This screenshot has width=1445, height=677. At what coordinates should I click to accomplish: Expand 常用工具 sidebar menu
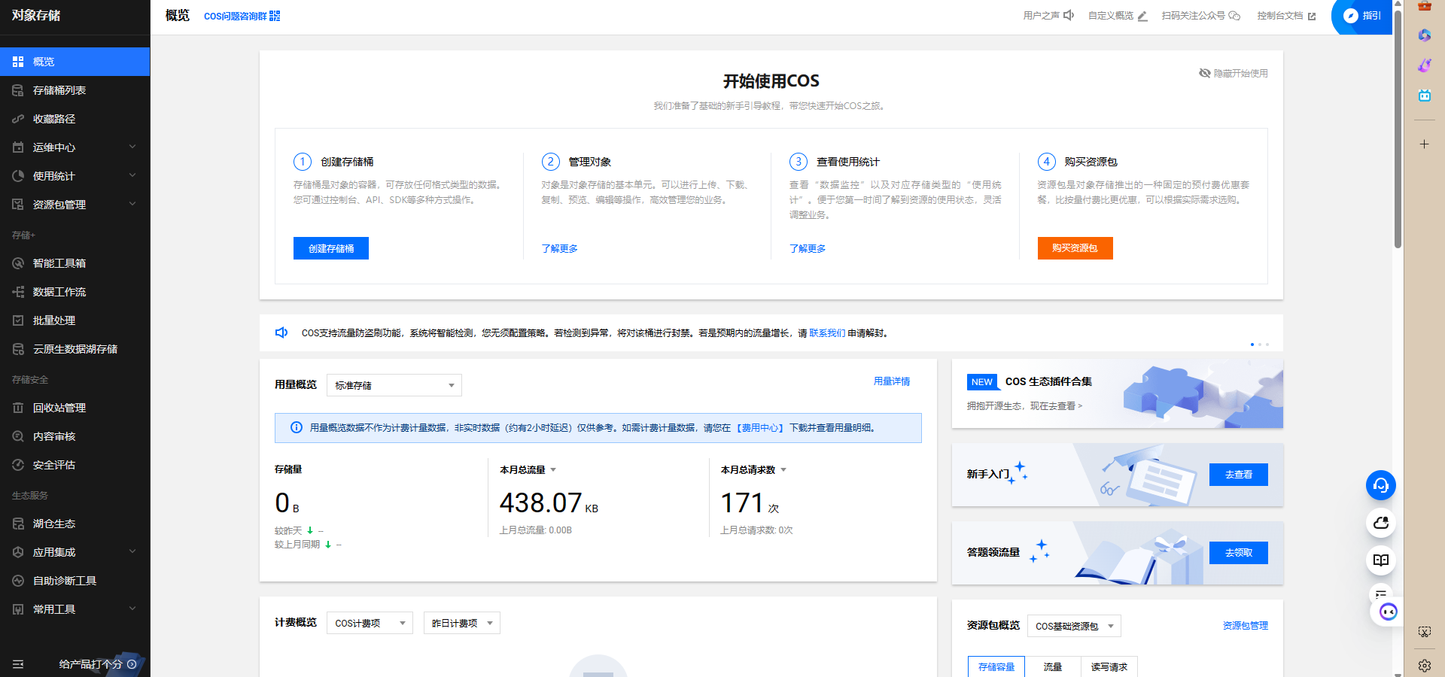coord(75,609)
